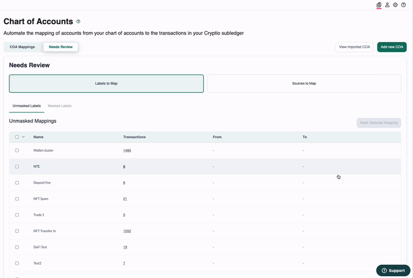The image size is (413, 278).
Task: Check the NFT Spam row checkbox
Action: 17,199
